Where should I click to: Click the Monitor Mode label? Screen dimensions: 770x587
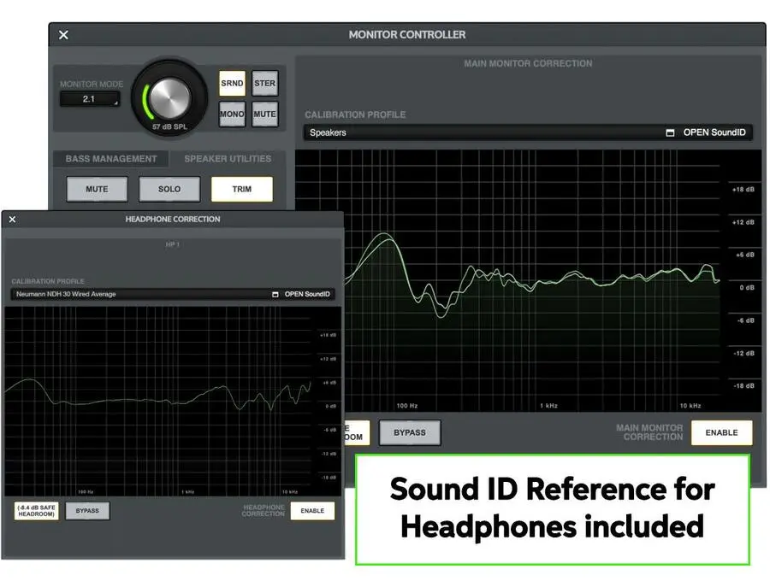92,85
